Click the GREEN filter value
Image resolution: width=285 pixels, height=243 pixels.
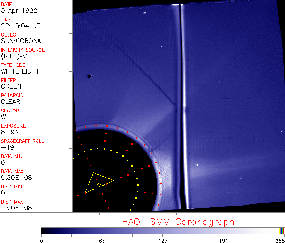[11, 86]
